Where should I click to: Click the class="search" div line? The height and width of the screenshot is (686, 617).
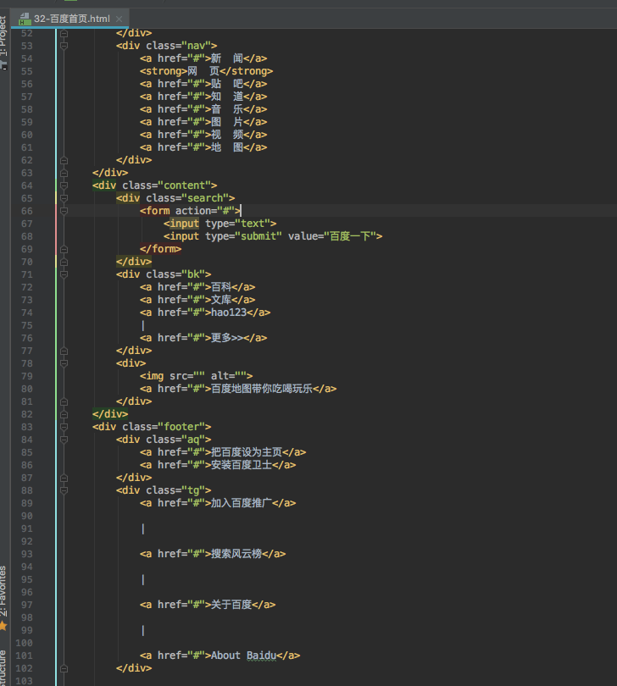coord(175,198)
